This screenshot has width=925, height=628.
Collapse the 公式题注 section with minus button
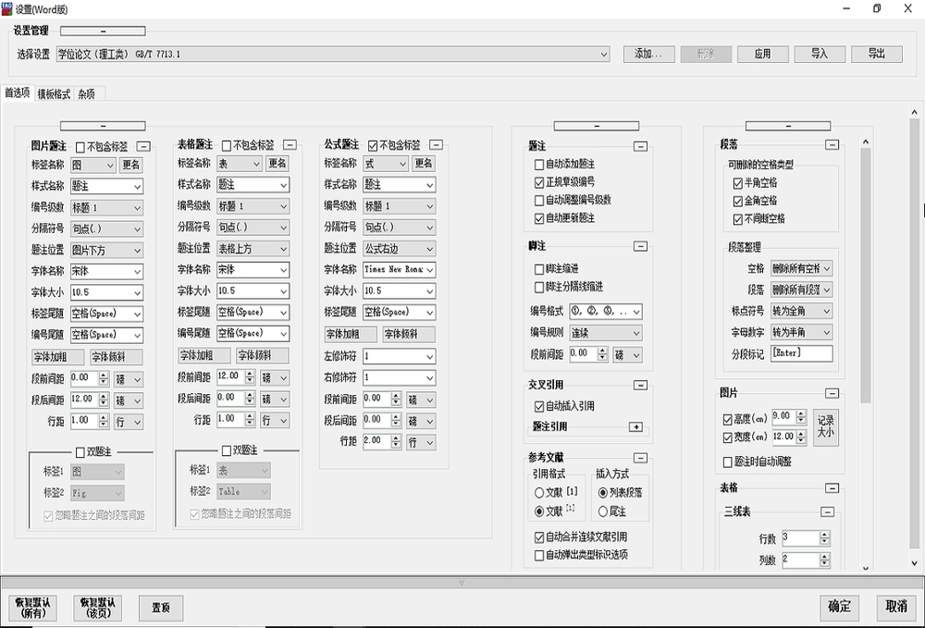436,144
